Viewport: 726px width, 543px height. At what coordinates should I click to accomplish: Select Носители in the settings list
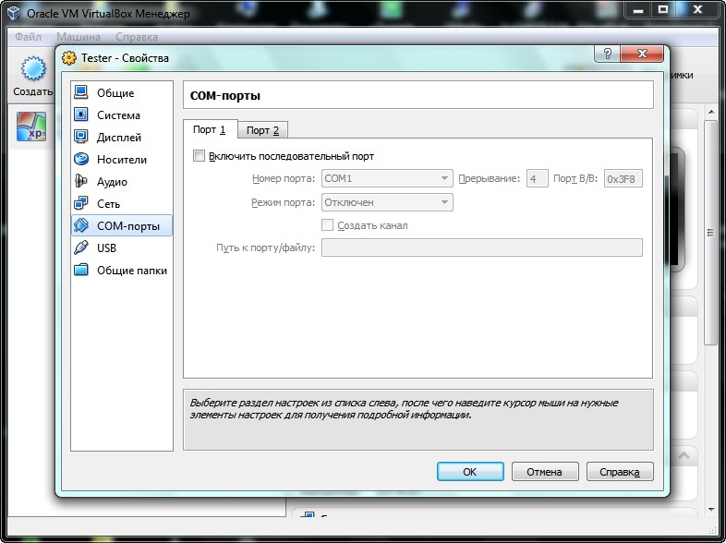(x=122, y=160)
